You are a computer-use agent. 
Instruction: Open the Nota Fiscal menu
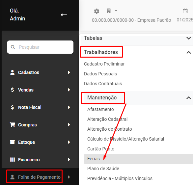[40, 107]
